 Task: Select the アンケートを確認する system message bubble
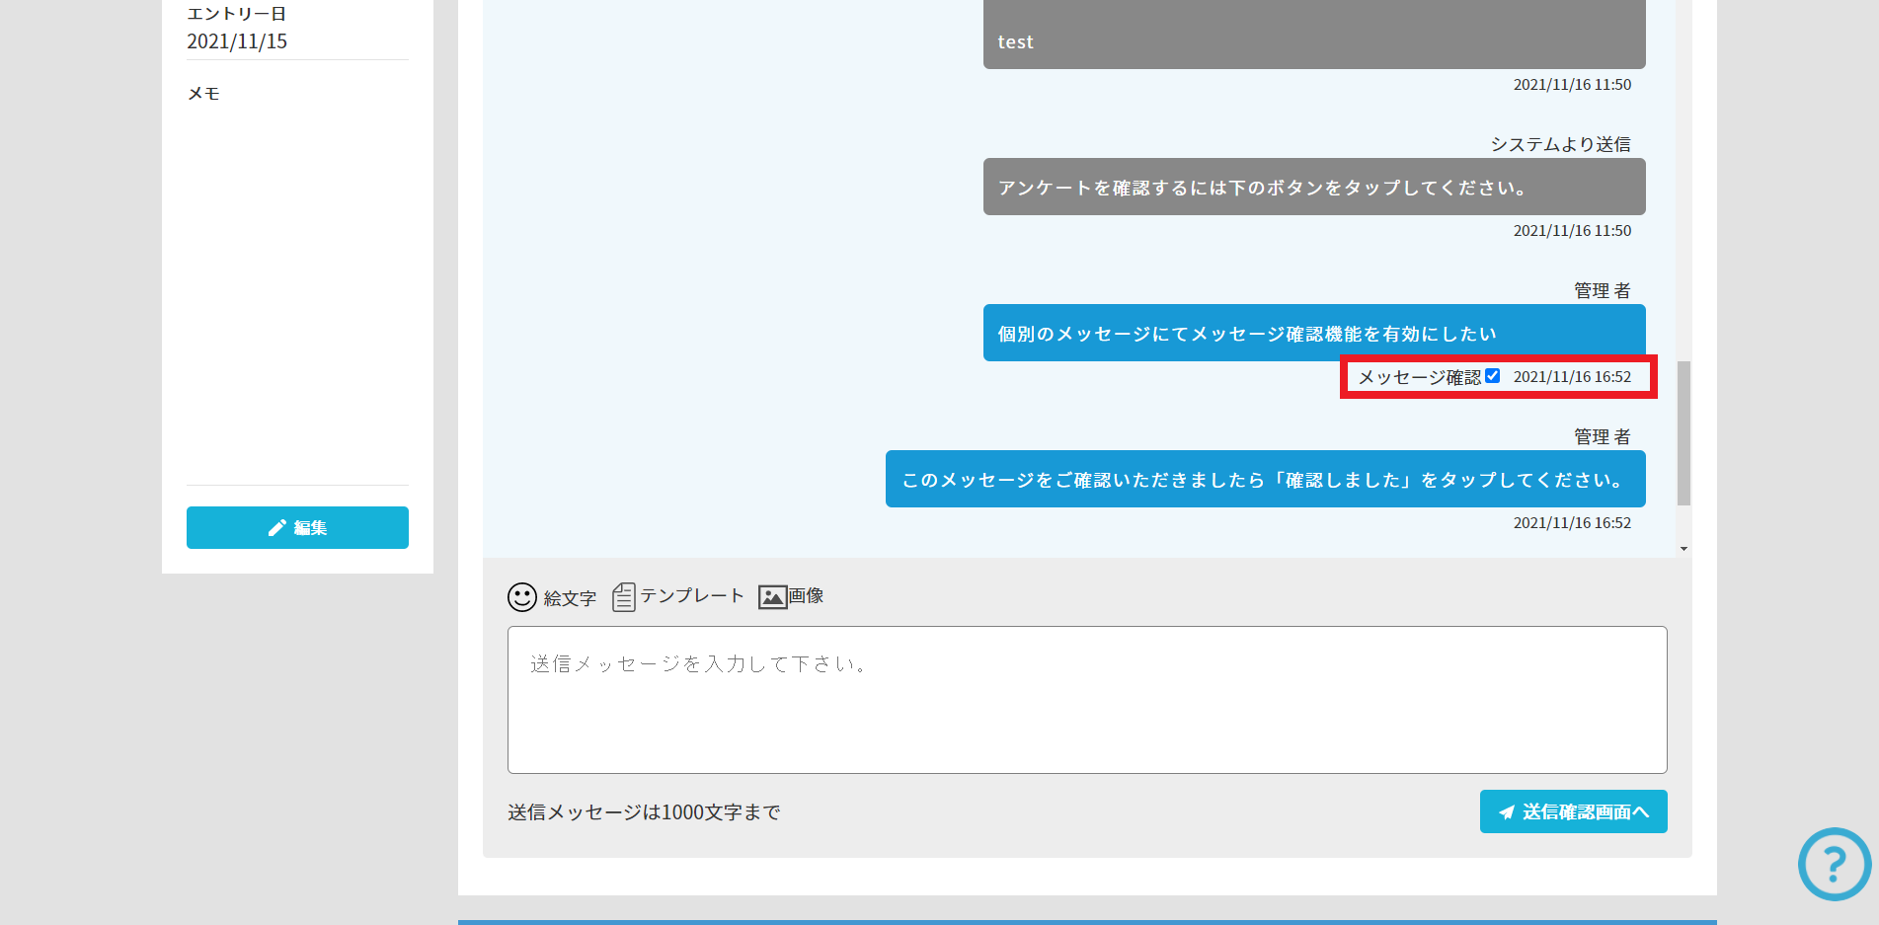coord(1313,187)
